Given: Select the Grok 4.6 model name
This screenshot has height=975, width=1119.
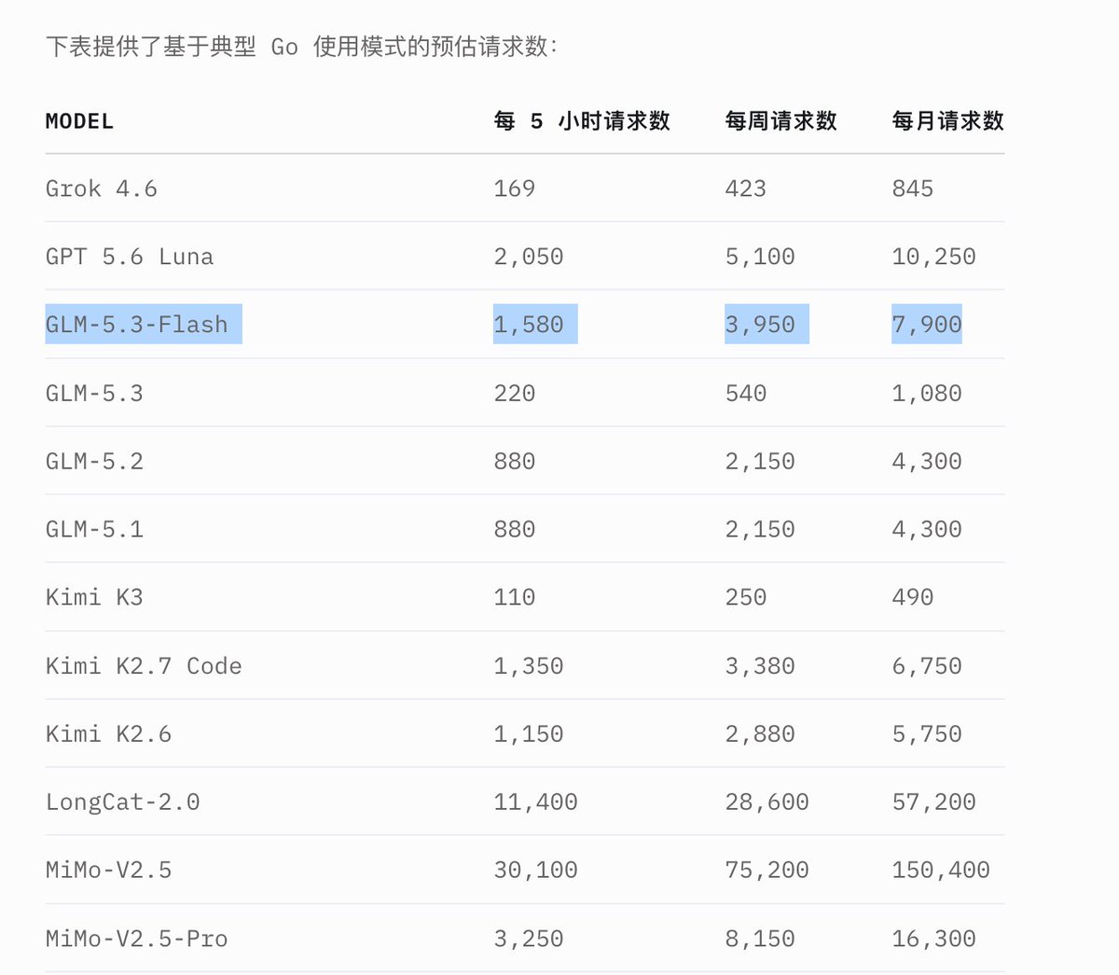Looking at the screenshot, I should tap(102, 188).
